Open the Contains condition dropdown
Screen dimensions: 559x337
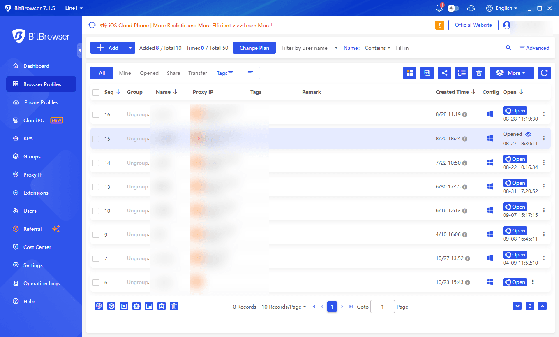[x=378, y=48]
